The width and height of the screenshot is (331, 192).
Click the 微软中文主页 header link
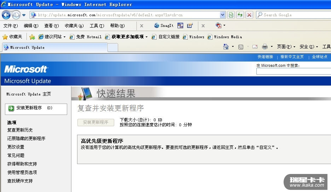point(292,57)
